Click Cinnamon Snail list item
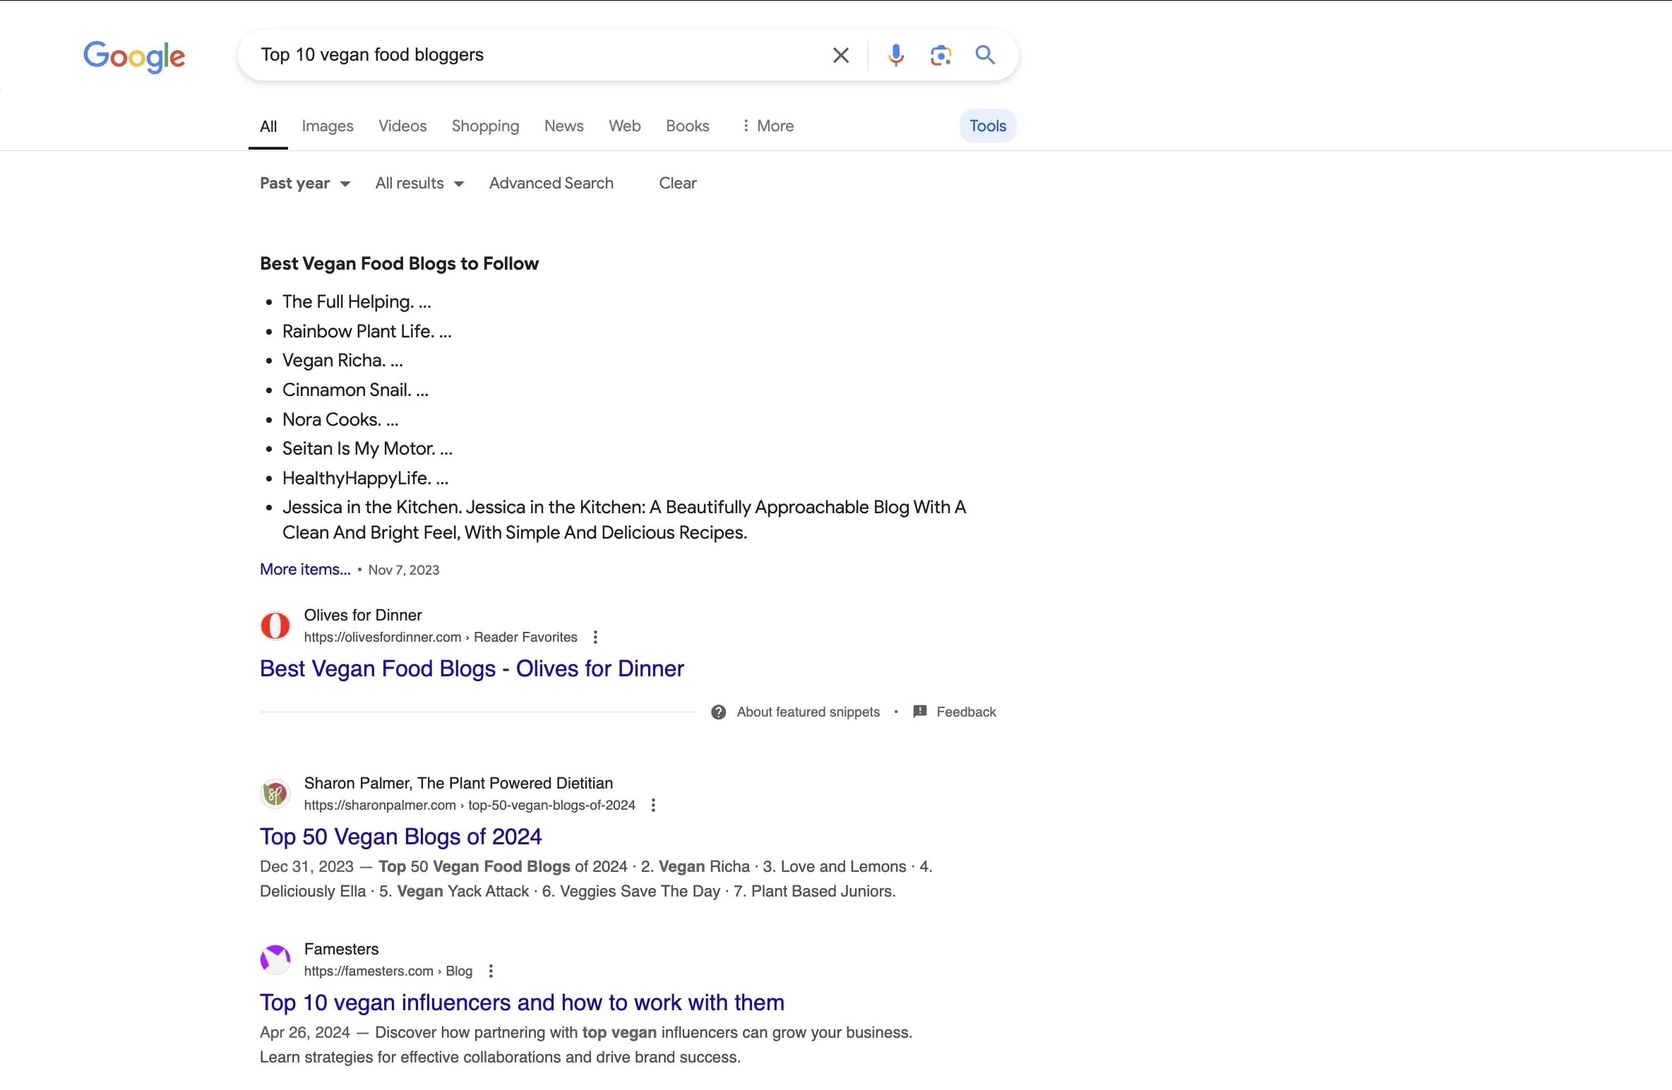This screenshot has height=1090, width=1672. click(x=355, y=390)
